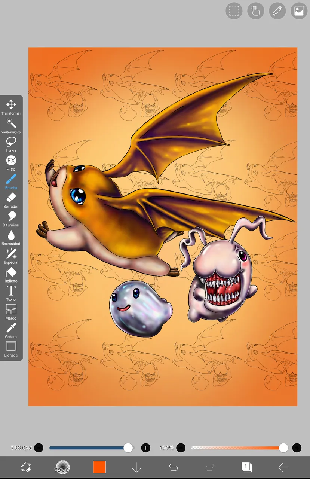Select the Borrosidad blur tool

coord(11,238)
